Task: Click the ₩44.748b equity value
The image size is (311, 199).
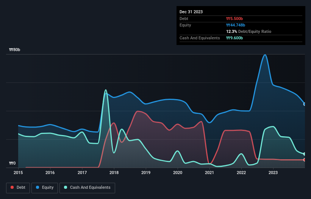Action: tap(236, 25)
